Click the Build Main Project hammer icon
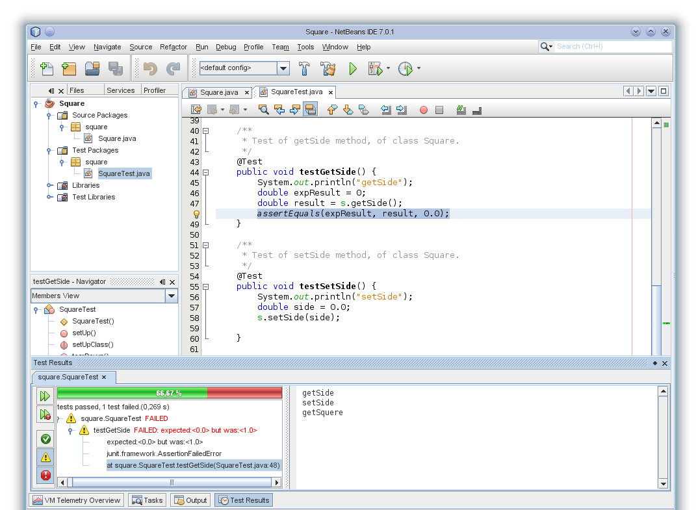 305,68
